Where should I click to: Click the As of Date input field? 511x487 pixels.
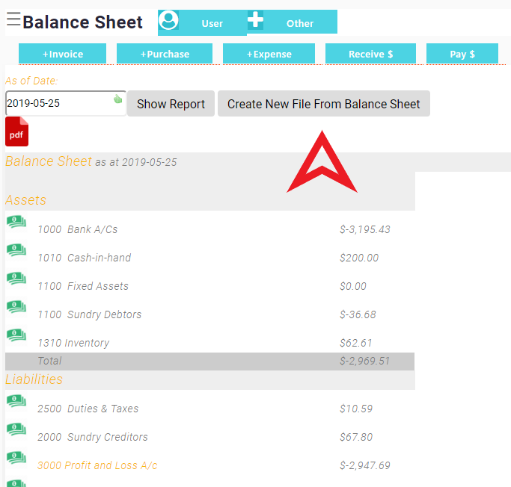coord(58,103)
